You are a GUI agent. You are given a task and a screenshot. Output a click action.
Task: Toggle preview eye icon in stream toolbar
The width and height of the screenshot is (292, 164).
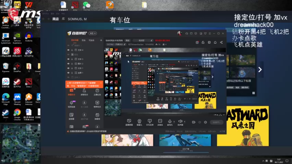click(x=200, y=122)
